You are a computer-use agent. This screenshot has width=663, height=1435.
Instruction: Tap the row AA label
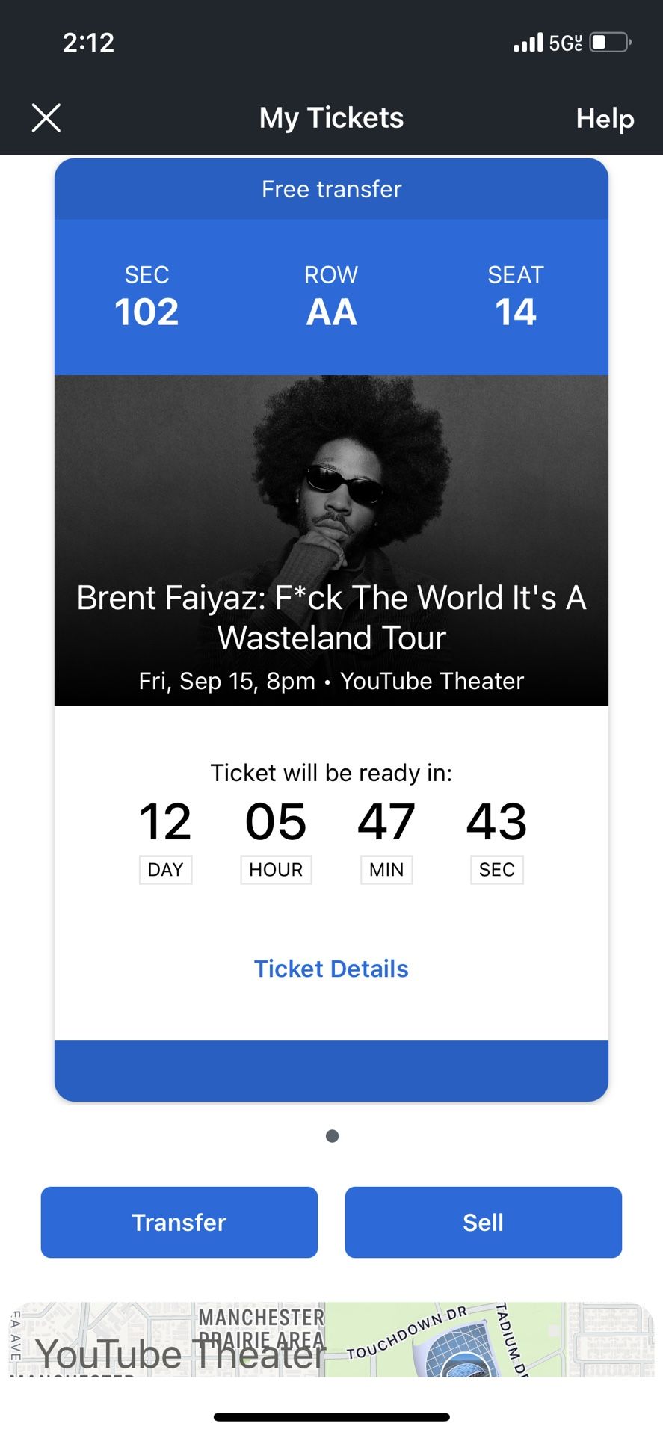331,298
